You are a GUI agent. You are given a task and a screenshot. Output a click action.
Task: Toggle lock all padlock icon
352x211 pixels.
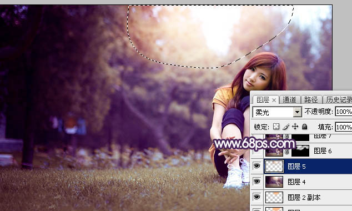point(304,127)
